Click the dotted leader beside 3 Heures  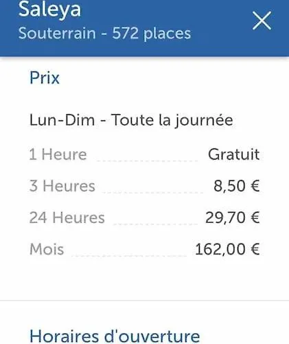tap(152, 192)
